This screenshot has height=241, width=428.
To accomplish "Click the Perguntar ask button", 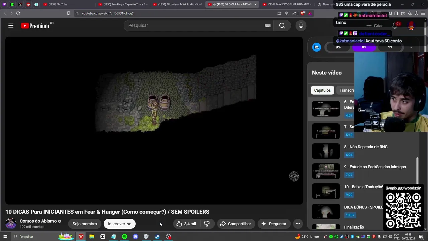I will point(274,224).
